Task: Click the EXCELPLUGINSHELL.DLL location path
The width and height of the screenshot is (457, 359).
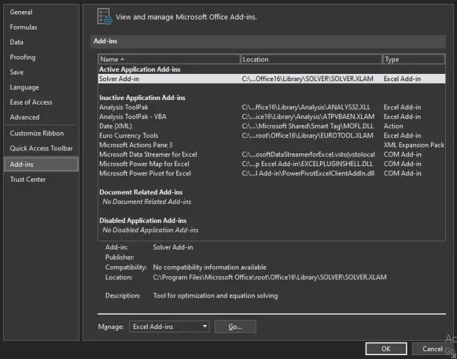Action: coord(307,163)
